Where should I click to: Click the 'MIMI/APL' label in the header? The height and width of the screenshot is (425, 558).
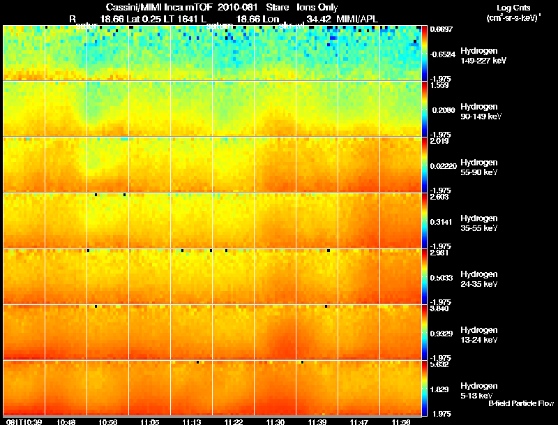(x=357, y=19)
